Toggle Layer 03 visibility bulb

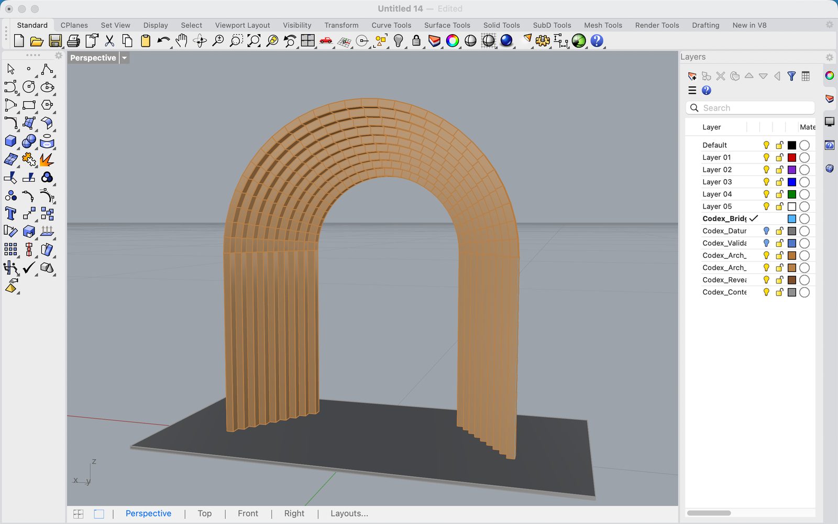[766, 182]
